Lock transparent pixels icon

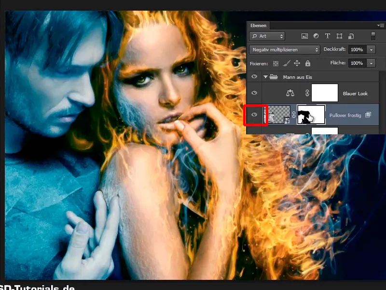(276, 64)
